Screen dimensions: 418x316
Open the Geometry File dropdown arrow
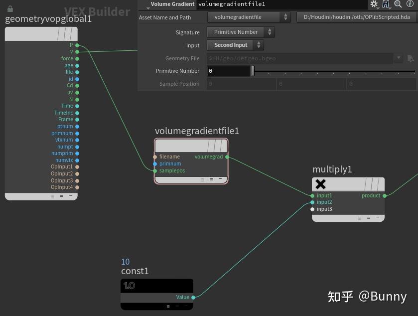coord(398,58)
